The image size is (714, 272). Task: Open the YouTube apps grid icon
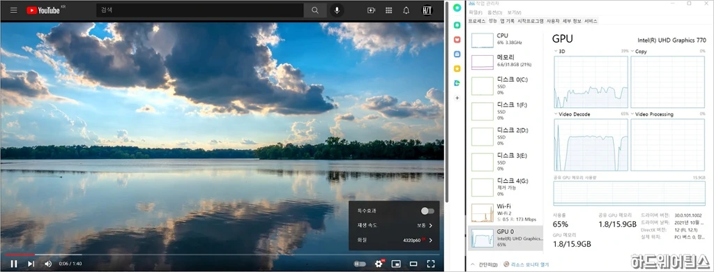click(x=388, y=10)
